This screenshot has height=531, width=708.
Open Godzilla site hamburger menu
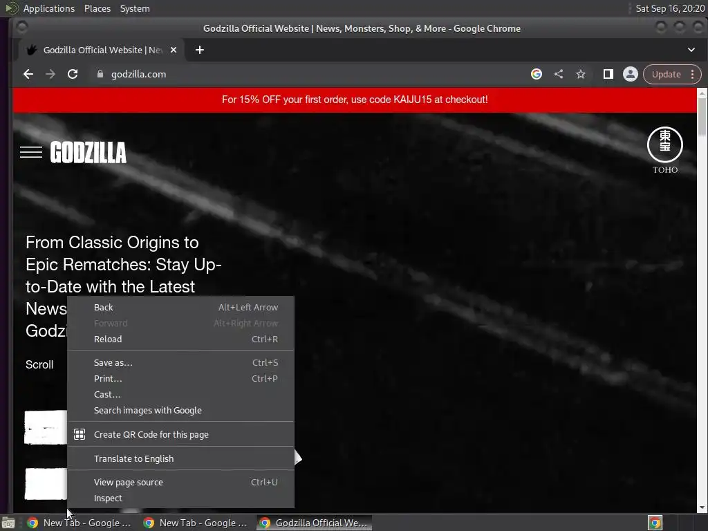31,152
